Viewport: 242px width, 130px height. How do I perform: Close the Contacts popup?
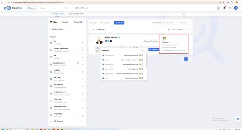[x=143, y=51]
